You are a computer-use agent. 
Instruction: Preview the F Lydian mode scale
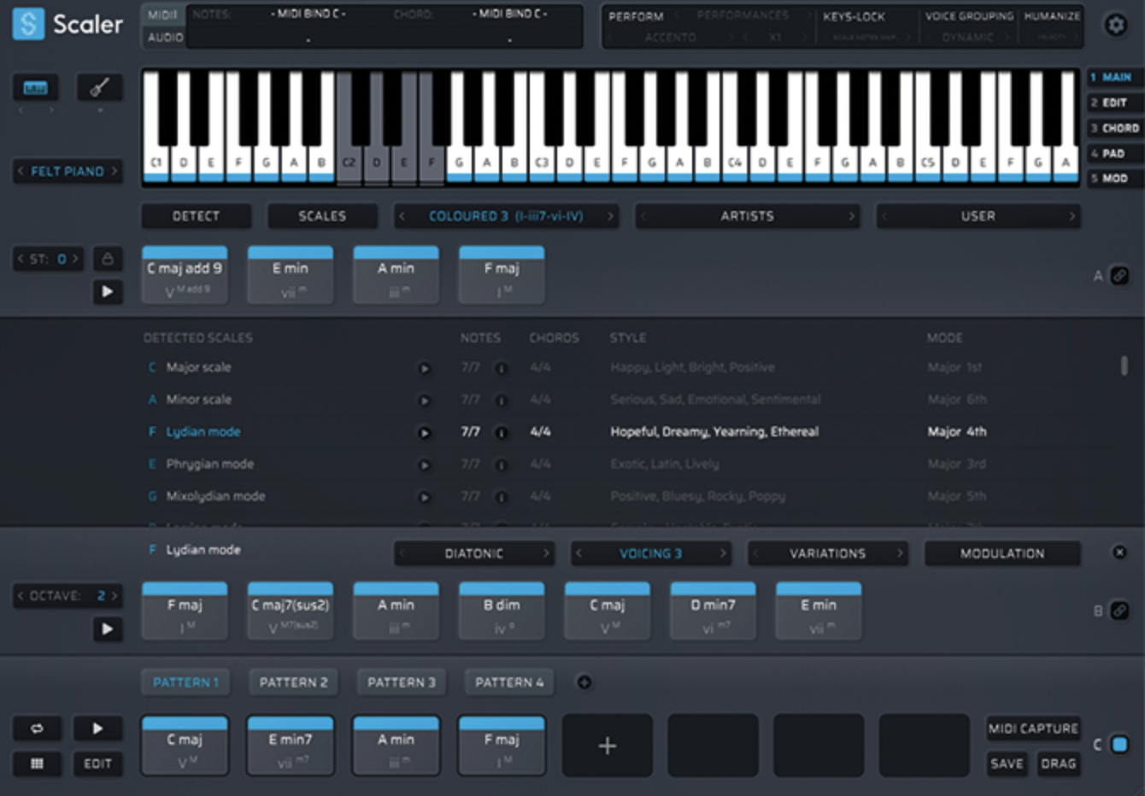[x=424, y=433]
